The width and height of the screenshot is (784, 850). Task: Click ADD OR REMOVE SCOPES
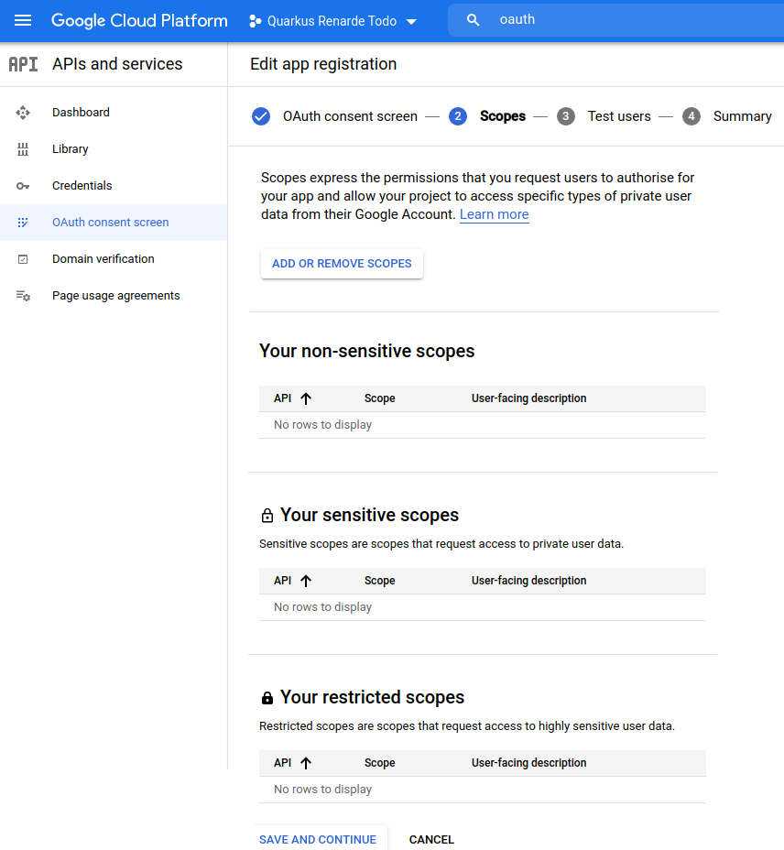pos(342,263)
